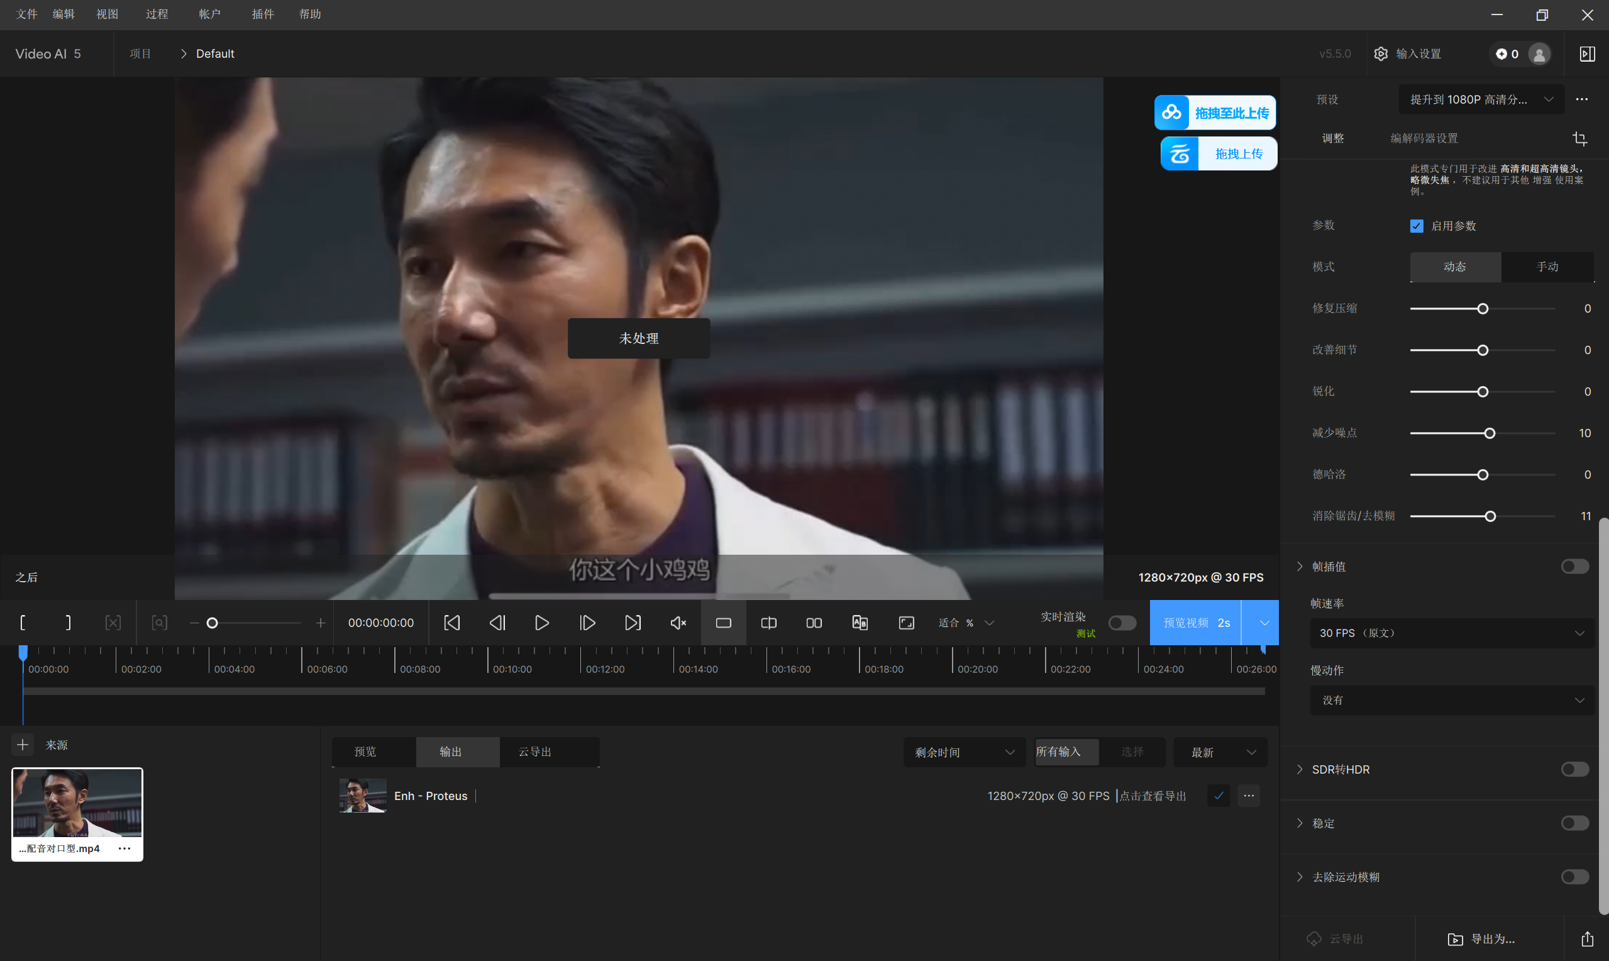Step forward one frame

click(x=587, y=622)
